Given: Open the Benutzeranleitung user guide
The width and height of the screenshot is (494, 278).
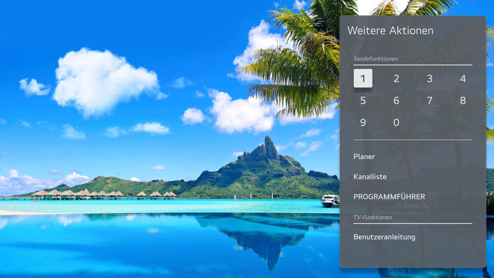Looking at the screenshot, I should point(384,237).
